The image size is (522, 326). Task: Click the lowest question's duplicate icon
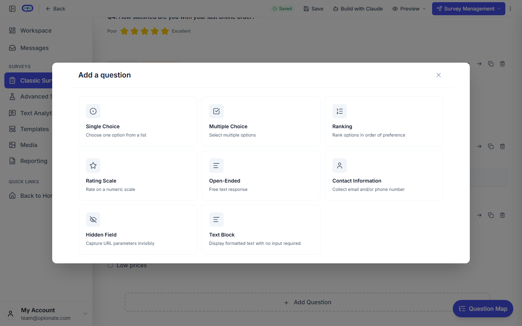[491, 215]
